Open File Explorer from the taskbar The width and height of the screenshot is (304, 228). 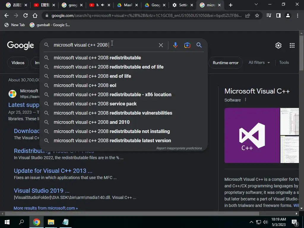click(51, 222)
